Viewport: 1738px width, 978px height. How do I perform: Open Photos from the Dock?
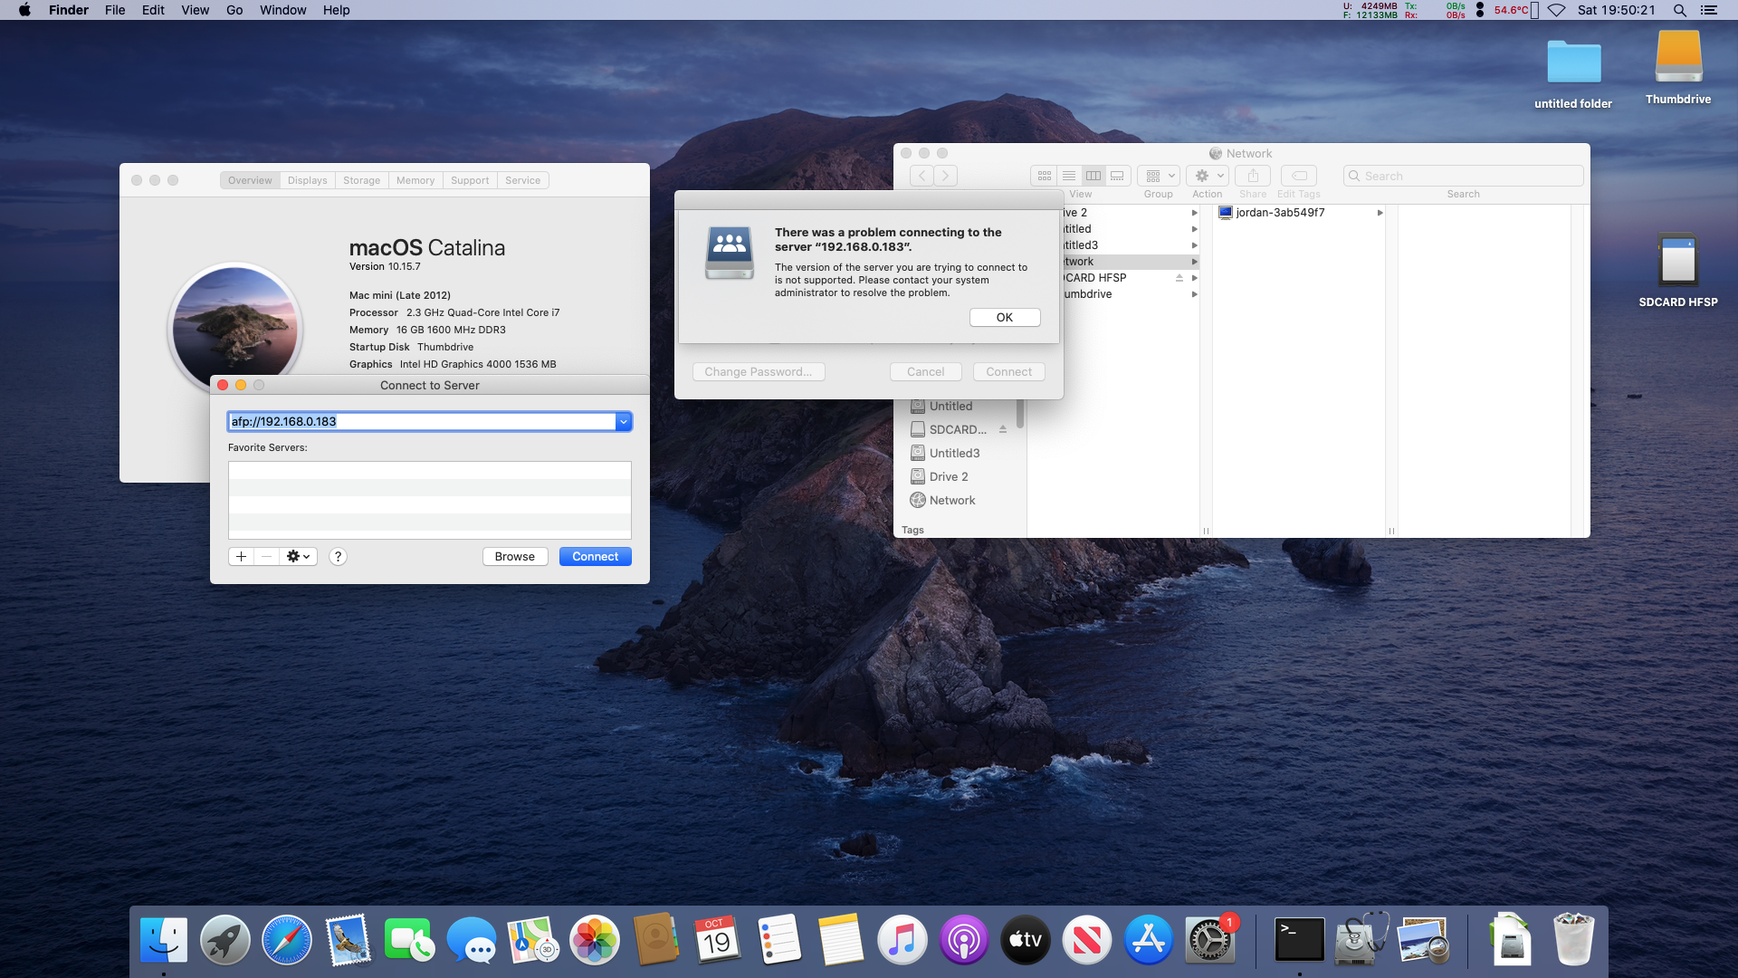point(595,940)
